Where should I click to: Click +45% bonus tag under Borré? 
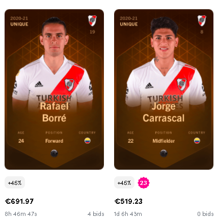coord(15,182)
